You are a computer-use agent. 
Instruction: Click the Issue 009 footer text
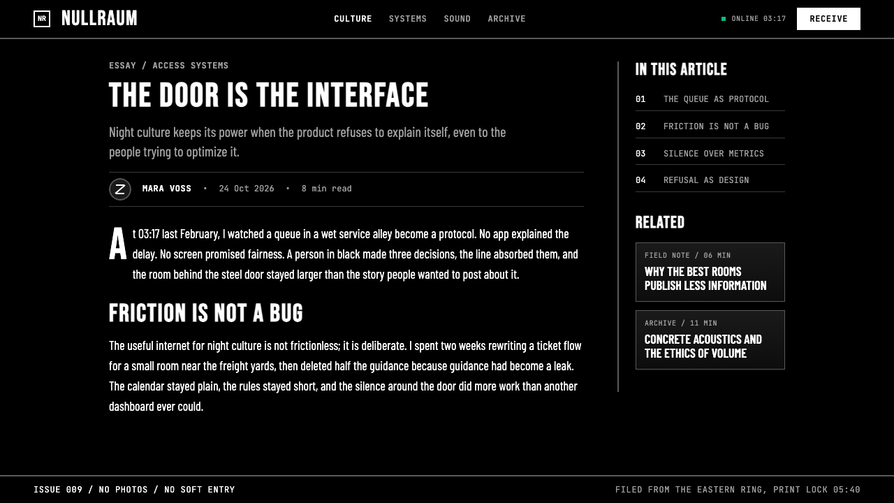coord(134,490)
